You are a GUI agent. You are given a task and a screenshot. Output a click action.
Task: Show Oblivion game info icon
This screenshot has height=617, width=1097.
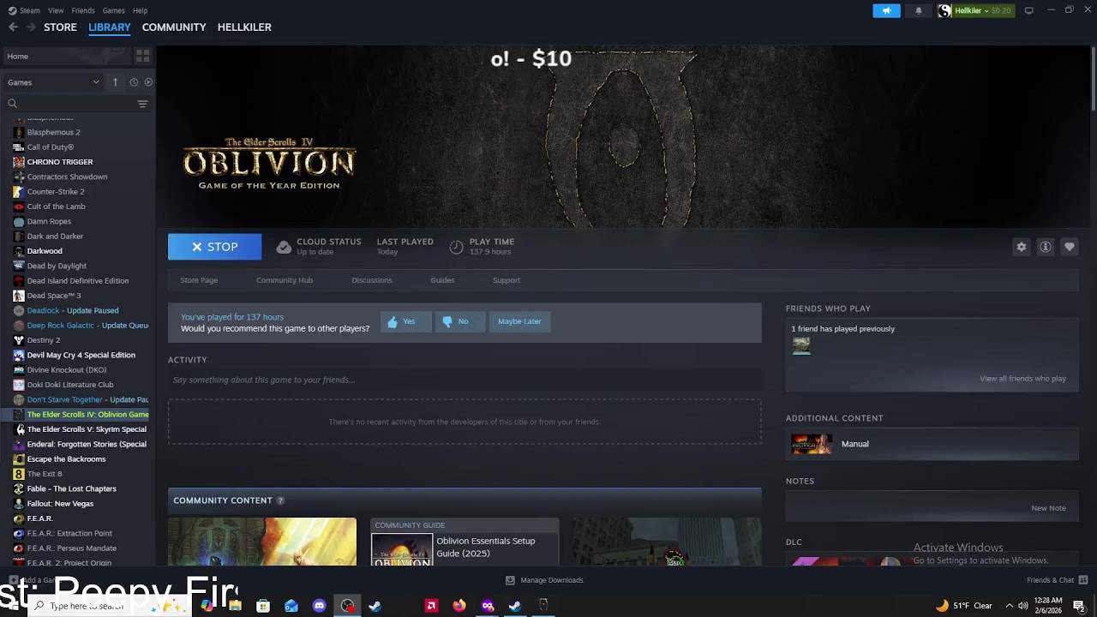coord(1046,247)
